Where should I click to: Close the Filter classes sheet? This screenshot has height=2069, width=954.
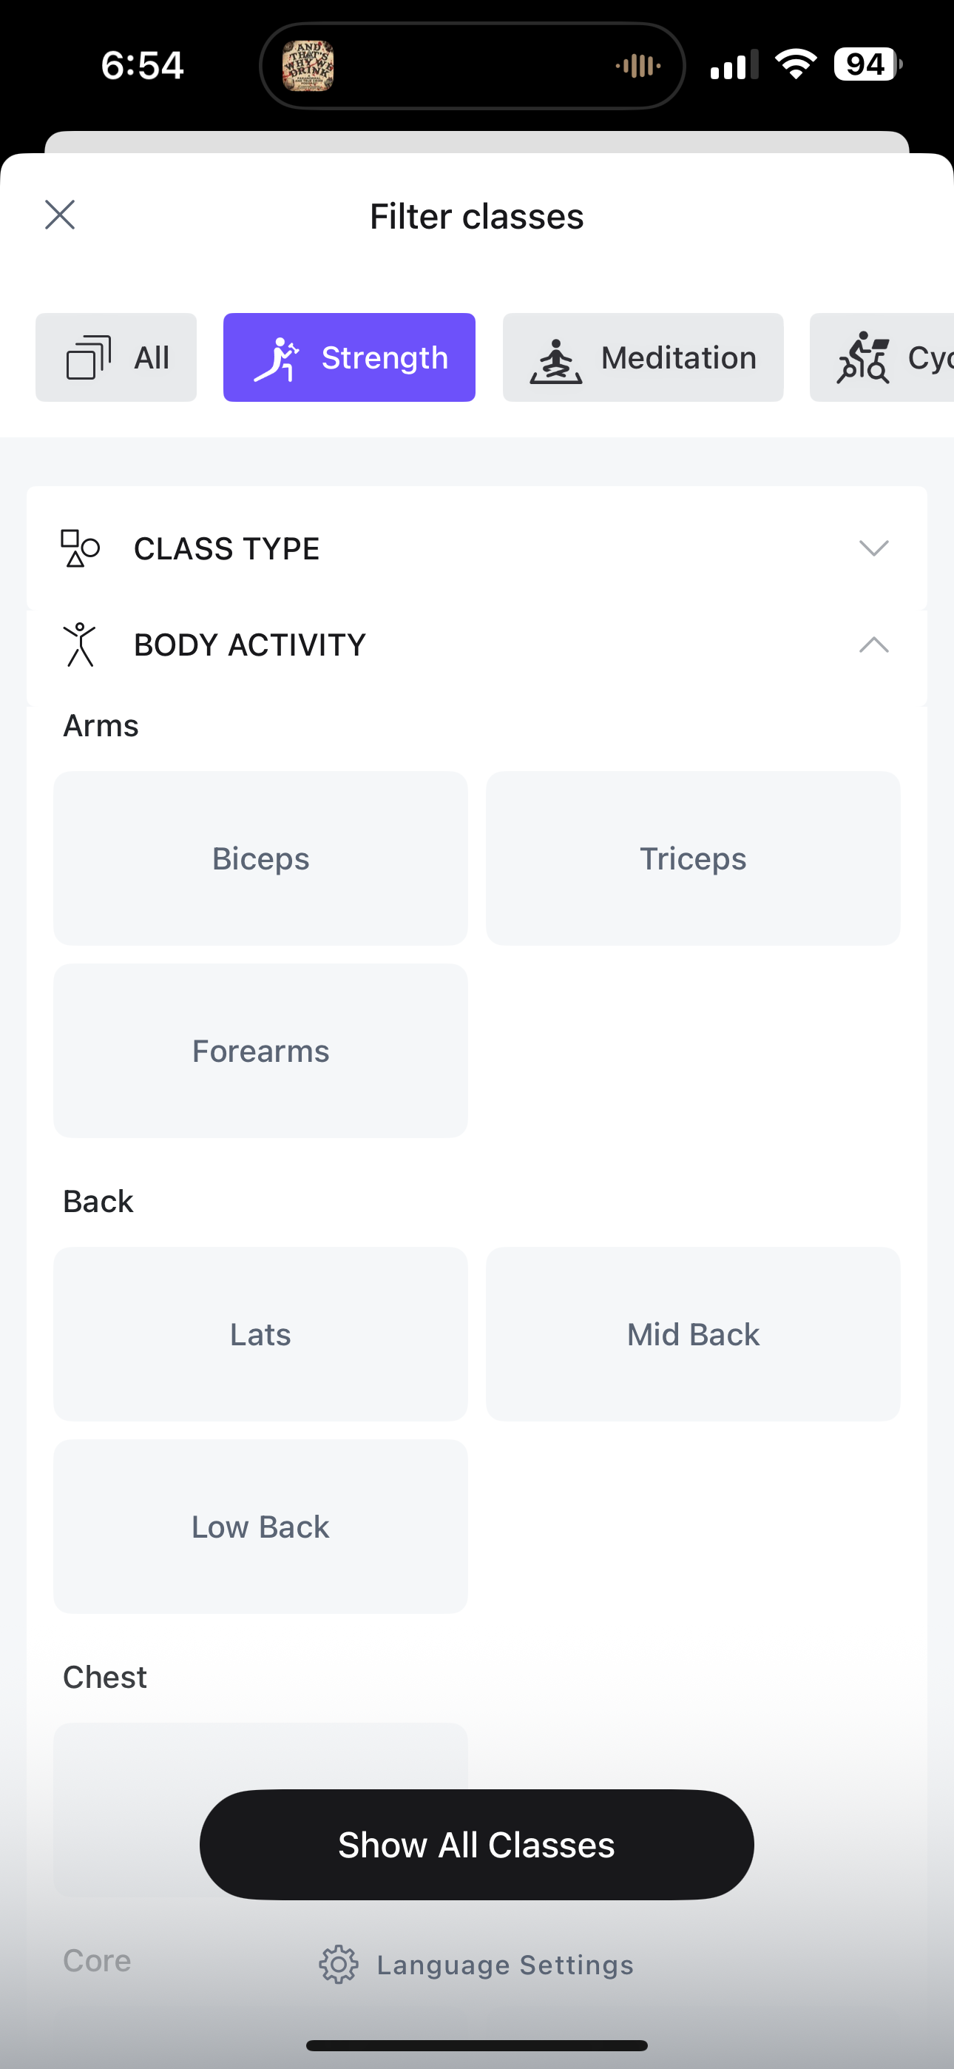point(59,215)
